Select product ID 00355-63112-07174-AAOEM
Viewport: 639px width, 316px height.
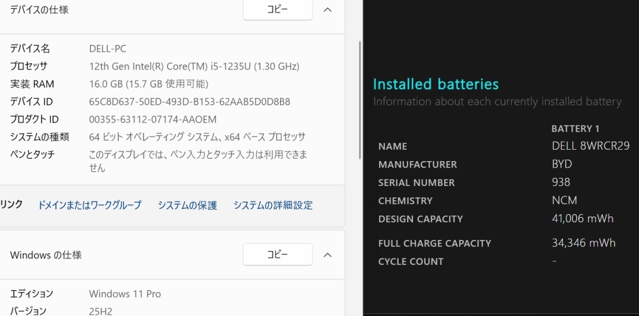coord(153,119)
